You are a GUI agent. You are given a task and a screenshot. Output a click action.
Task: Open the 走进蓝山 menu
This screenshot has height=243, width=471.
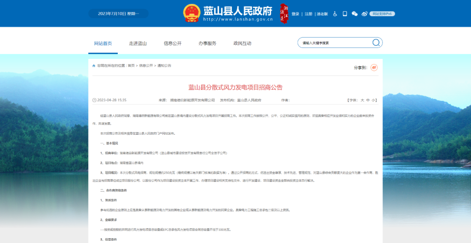pos(138,43)
